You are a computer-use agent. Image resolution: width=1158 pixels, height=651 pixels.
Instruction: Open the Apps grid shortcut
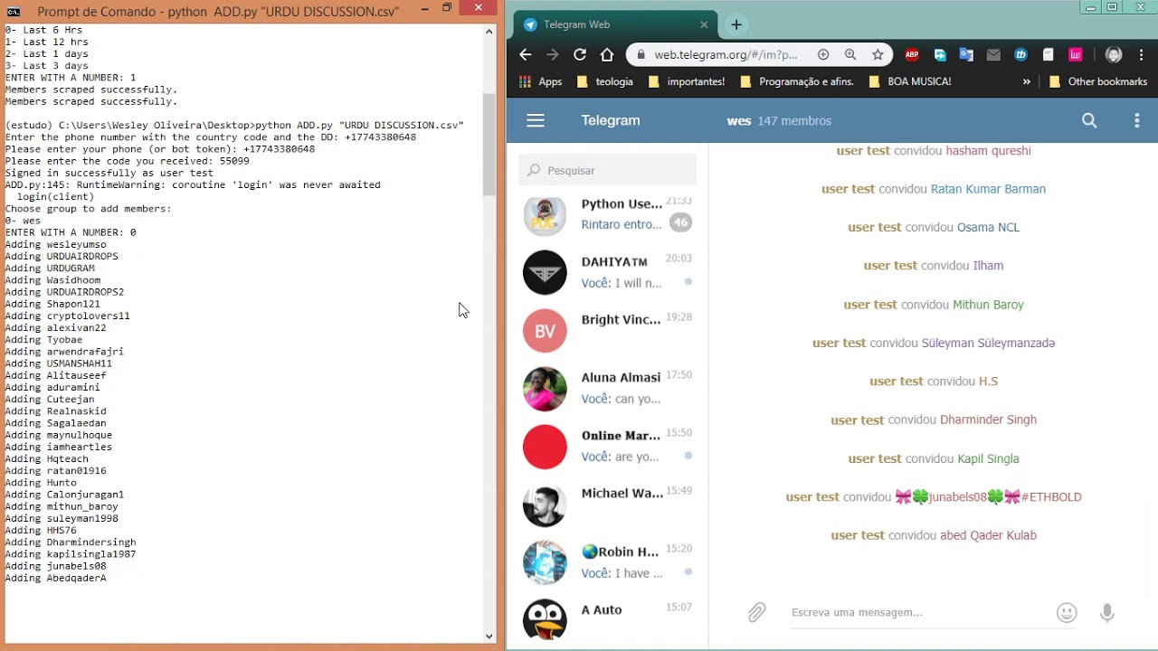point(540,81)
